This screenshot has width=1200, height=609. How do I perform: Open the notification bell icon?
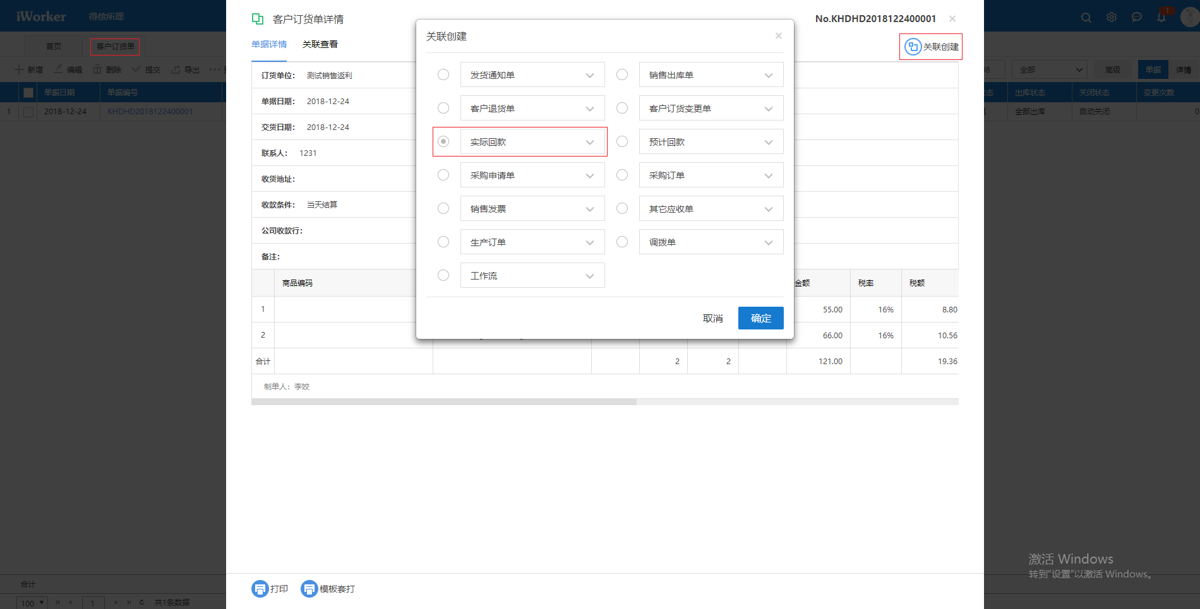[x=1161, y=18]
